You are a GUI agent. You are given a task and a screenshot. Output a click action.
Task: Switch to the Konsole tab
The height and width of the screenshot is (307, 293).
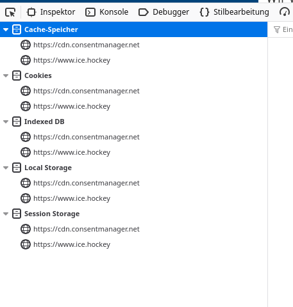click(107, 12)
